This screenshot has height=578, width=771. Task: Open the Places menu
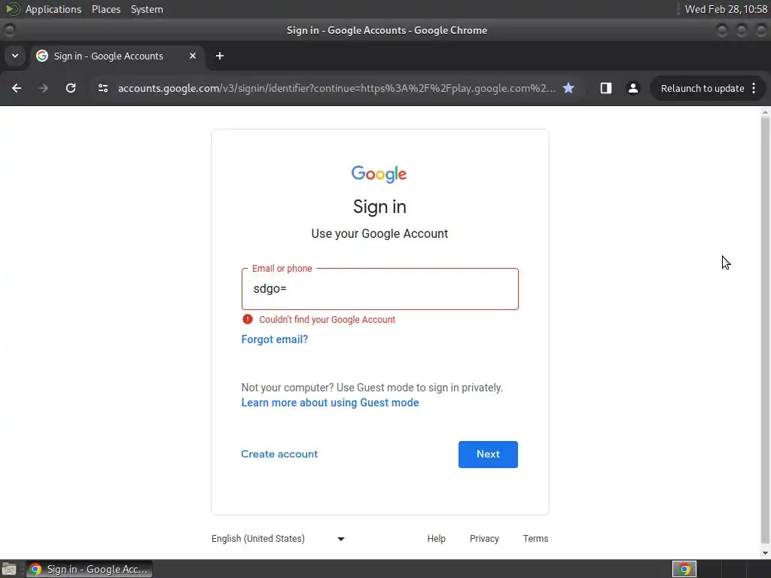[x=106, y=9]
